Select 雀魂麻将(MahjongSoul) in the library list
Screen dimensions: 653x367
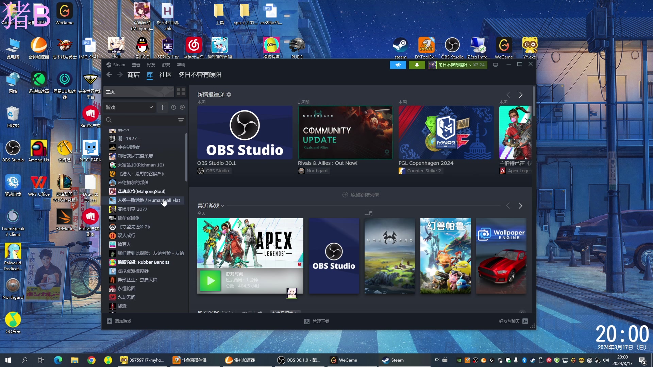pos(146,191)
